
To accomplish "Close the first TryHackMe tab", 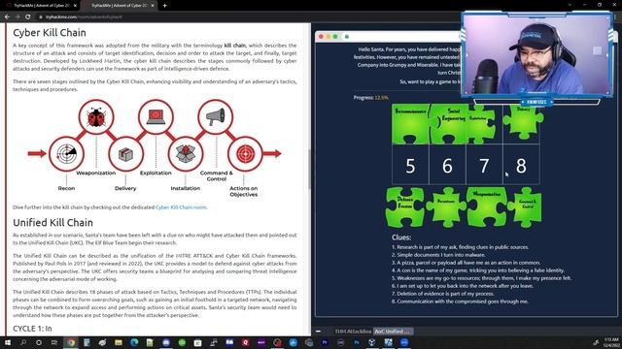I will (x=76, y=6).
